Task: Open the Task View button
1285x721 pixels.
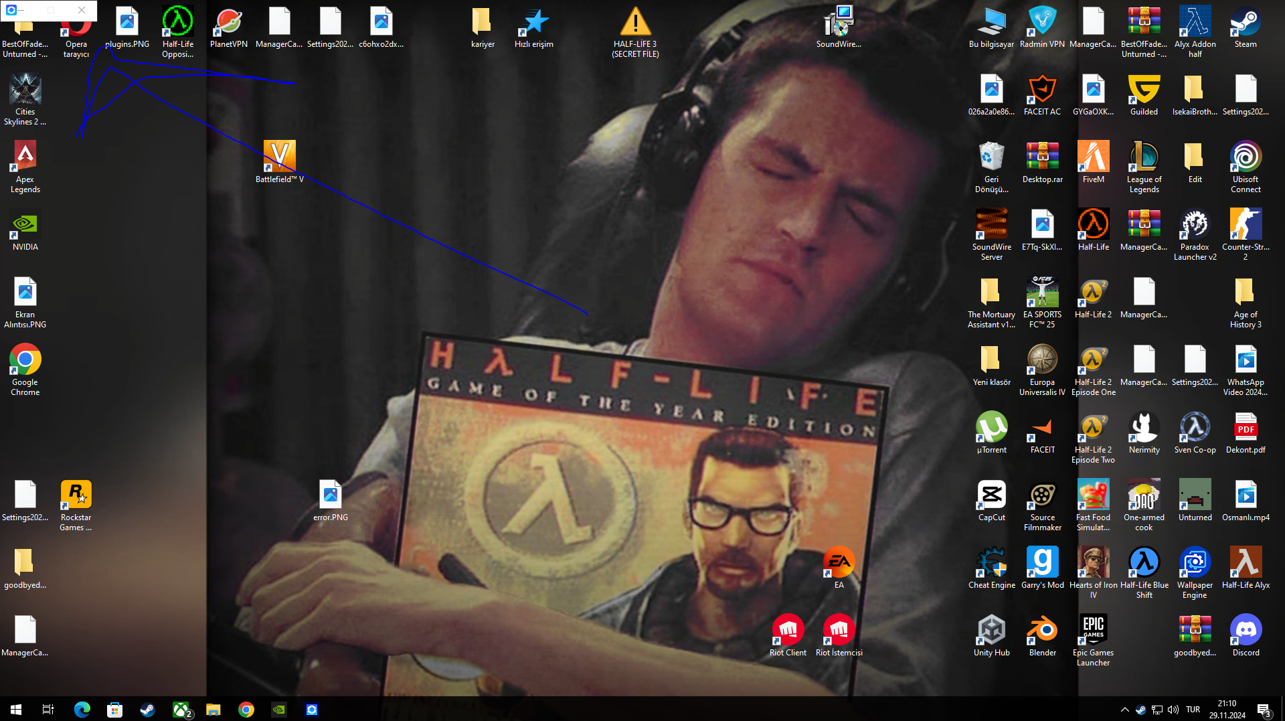Action: 48,710
